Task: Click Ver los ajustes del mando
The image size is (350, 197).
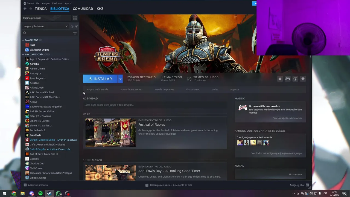Action: click(x=287, y=118)
